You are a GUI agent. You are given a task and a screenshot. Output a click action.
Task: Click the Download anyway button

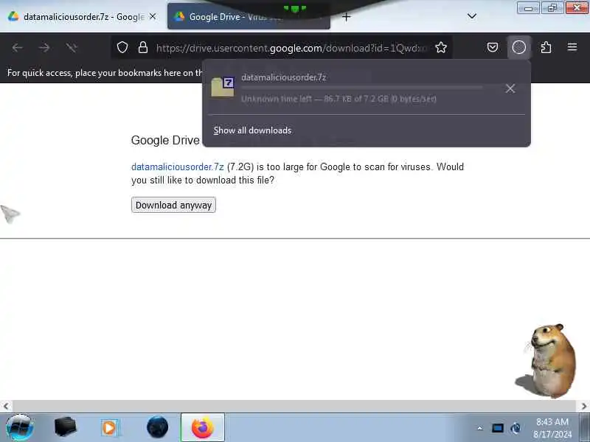click(x=173, y=206)
